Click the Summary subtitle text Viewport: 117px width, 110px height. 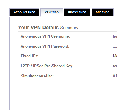click(x=69, y=28)
